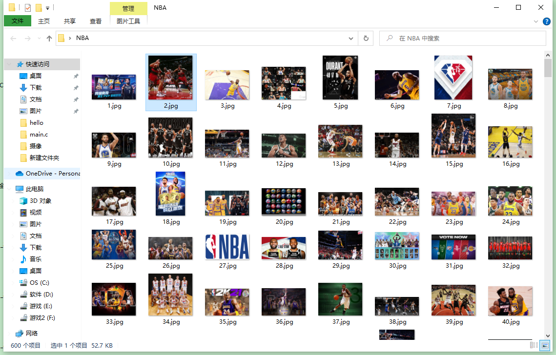Open recent locations dropdown arrow

click(40, 38)
